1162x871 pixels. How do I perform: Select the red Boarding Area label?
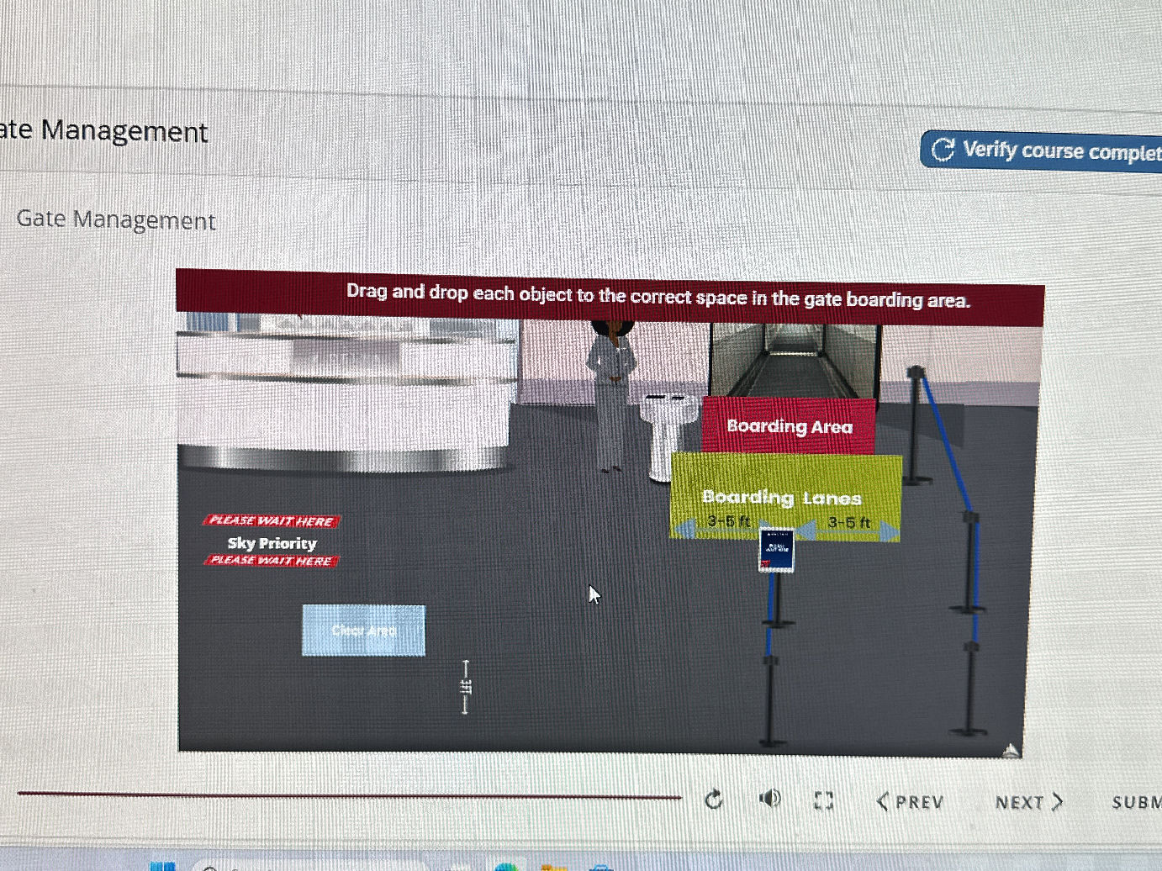[789, 426]
